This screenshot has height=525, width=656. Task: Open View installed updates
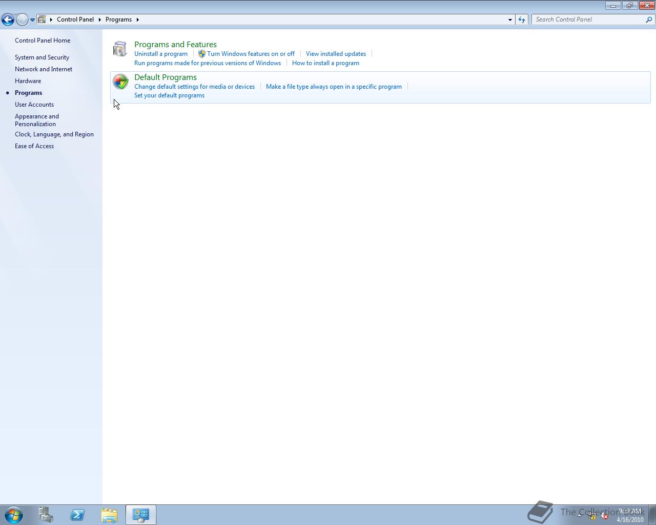tap(336, 54)
